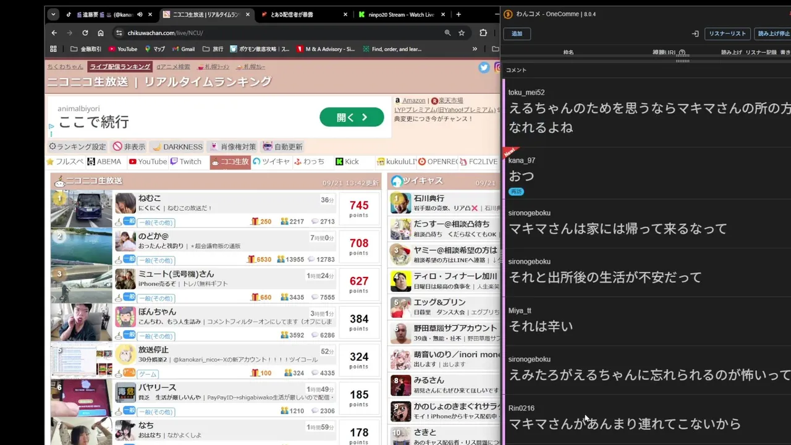Open the 旅行 bookmark folder
This screenshot has width=791, height=445.
coord(213,49)
